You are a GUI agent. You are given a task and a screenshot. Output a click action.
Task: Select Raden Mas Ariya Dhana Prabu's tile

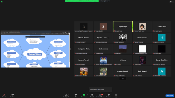point(103,60)
